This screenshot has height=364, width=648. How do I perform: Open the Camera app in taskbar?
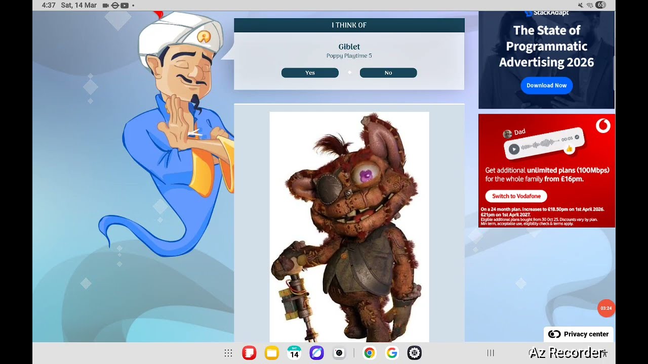(339, 353)
